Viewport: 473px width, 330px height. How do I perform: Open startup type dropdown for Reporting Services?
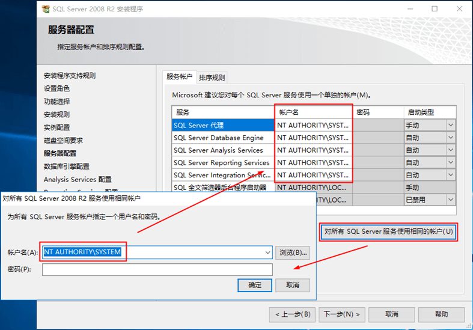pos(451,162)
